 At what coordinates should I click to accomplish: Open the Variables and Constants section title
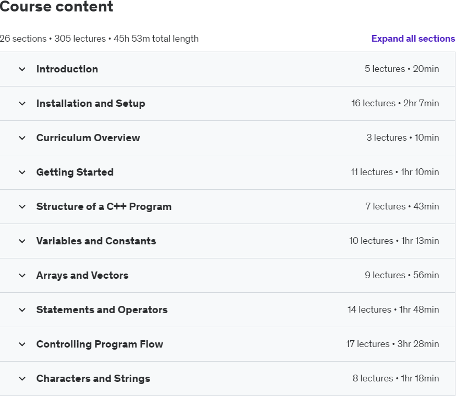click(x=96, y=241)
